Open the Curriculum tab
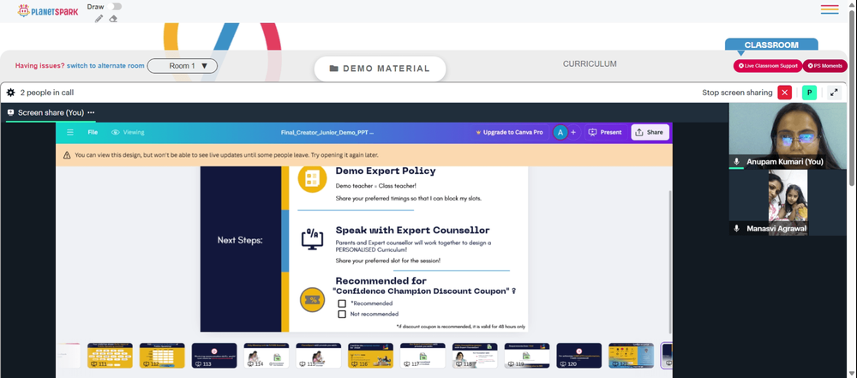The image size is (857, 378). click(x=590, y=64)
